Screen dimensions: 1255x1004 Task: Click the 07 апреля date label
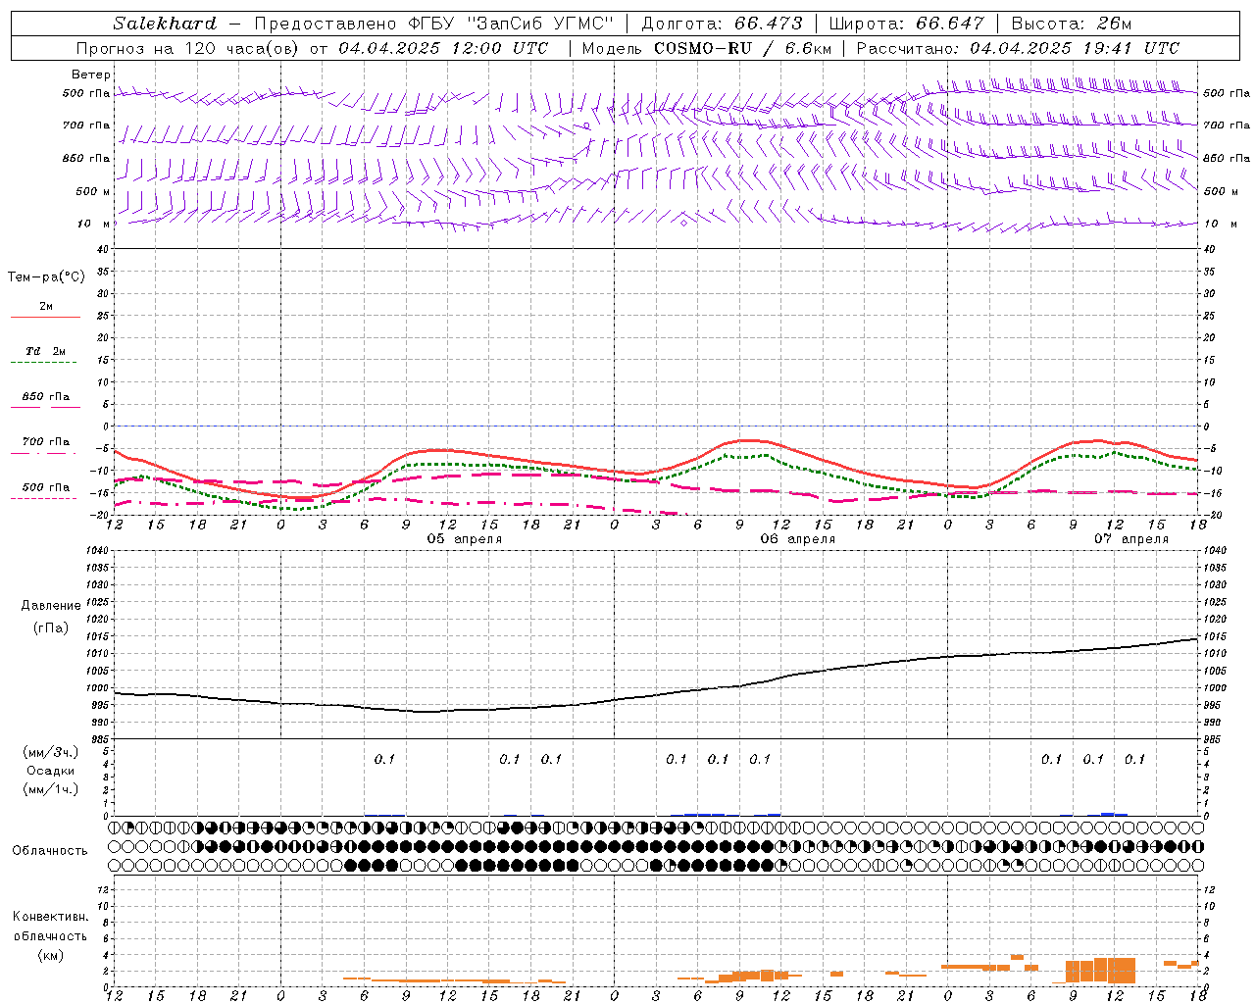point(1131,539)
